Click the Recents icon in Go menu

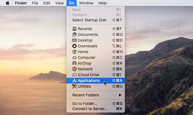pos(74,29)
